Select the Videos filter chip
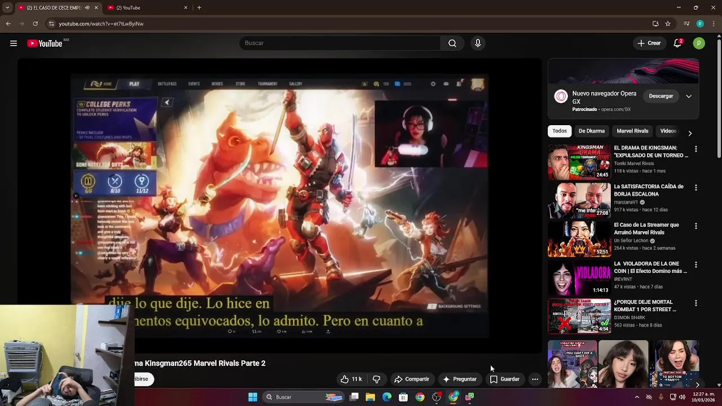Viewport: 722px width, 406px height. click(x=668, y=131)
